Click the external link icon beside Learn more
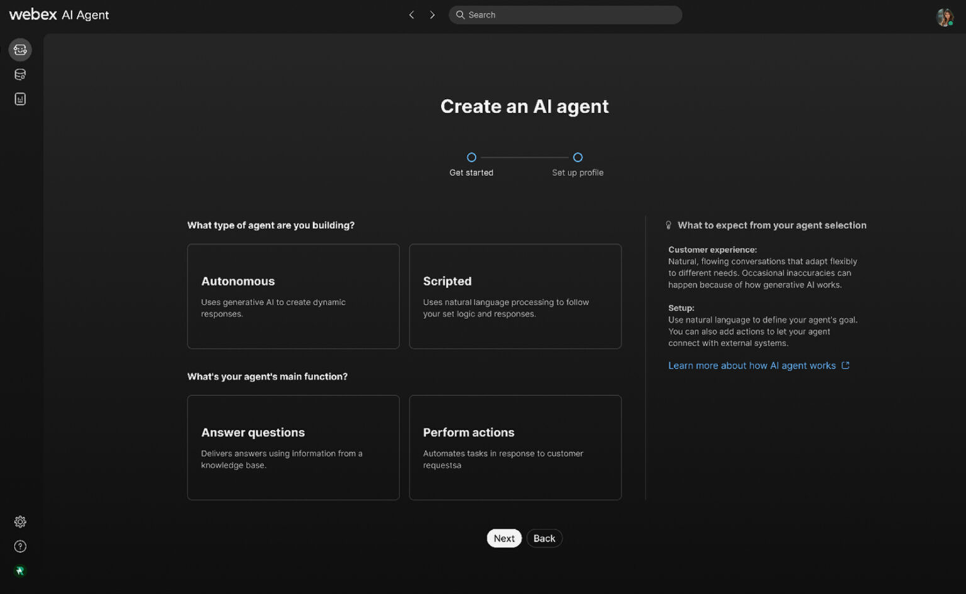966x594 pixels. pos(846,365)
